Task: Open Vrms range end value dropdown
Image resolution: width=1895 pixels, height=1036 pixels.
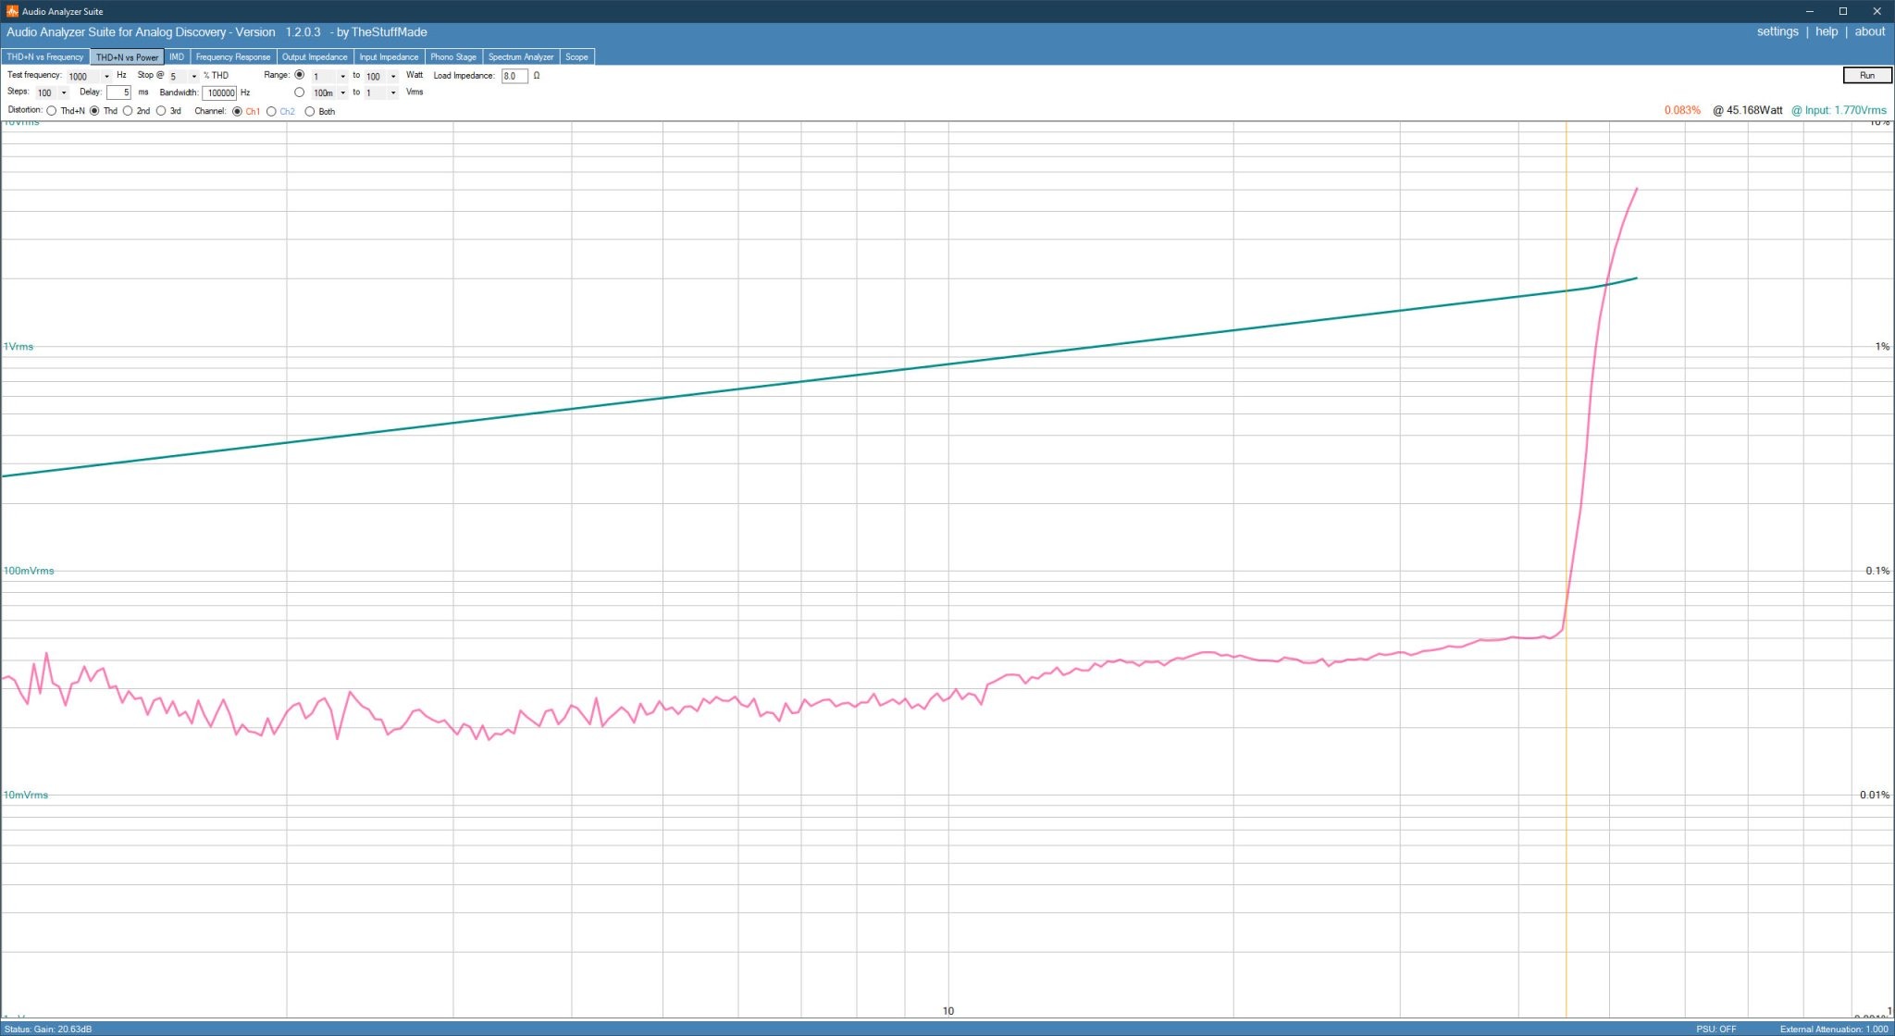Action: (393, 92)
